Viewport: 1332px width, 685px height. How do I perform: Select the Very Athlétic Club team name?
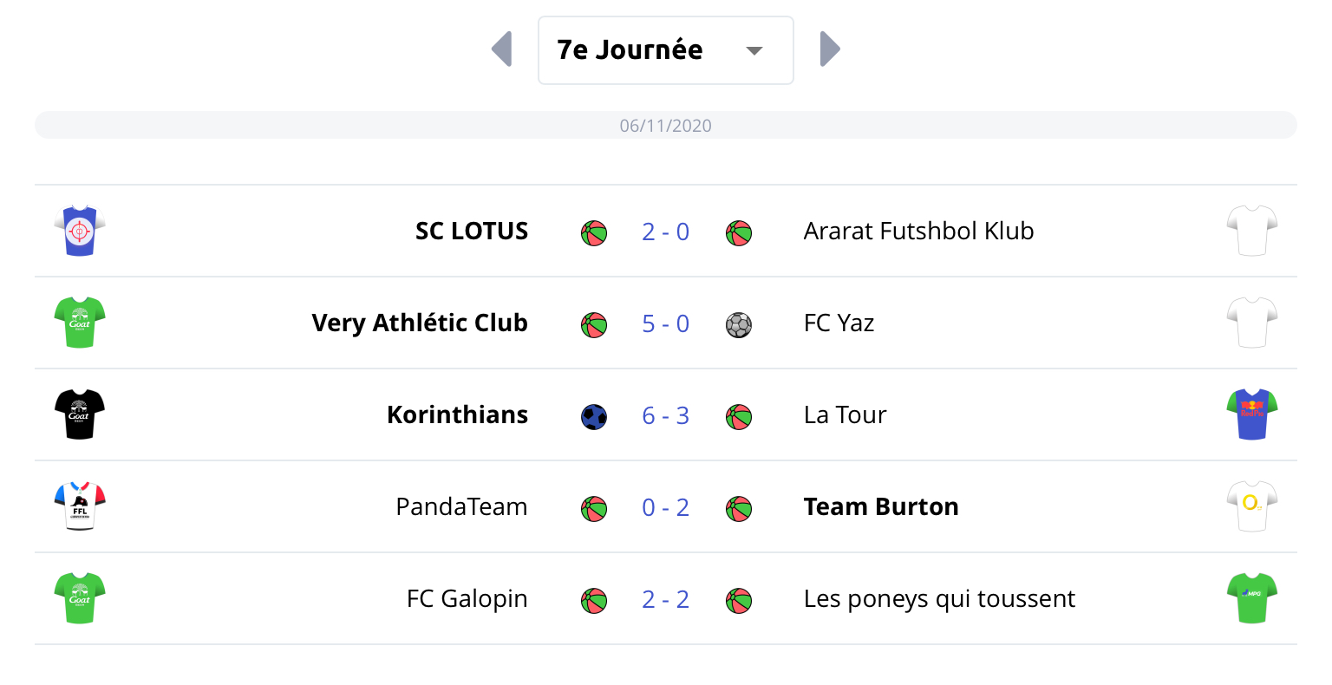pyautogui.click(x=420, y=323)
